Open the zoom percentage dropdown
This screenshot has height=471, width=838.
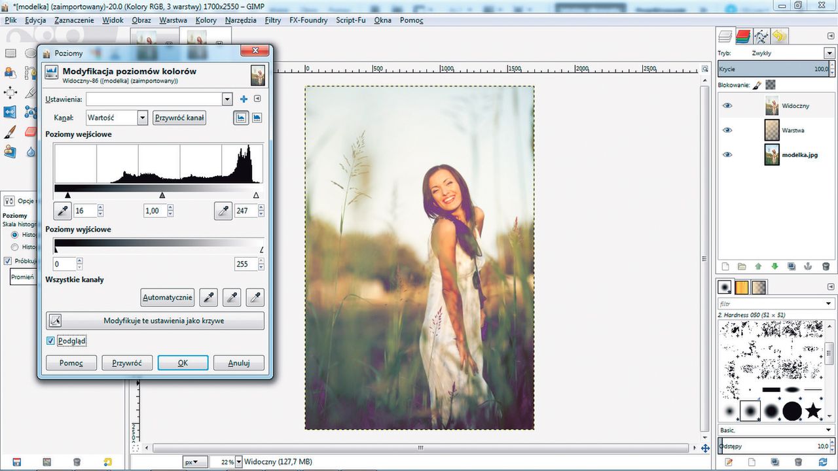coord(238,462)
